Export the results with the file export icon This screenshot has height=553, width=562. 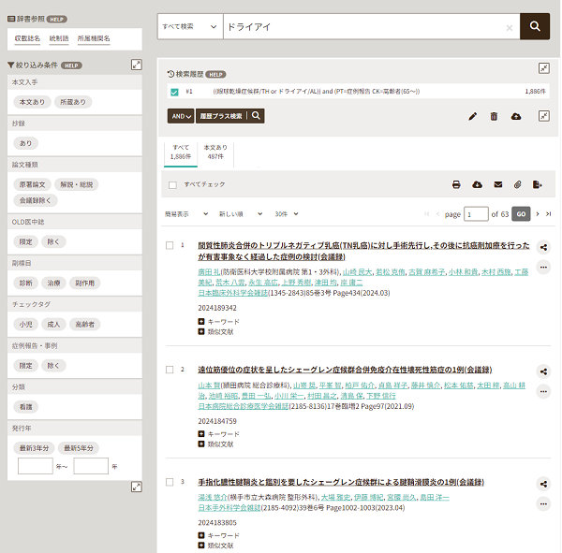click(538, 184)
